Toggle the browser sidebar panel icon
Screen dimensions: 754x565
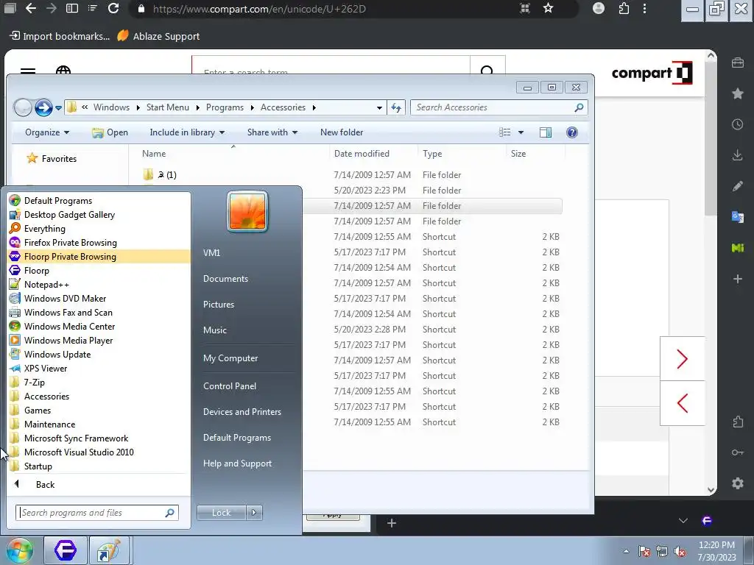(x=72, y=8)
